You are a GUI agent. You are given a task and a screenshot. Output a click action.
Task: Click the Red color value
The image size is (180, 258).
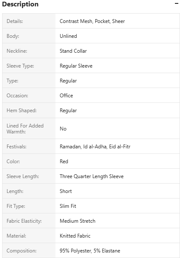(64, 162)
